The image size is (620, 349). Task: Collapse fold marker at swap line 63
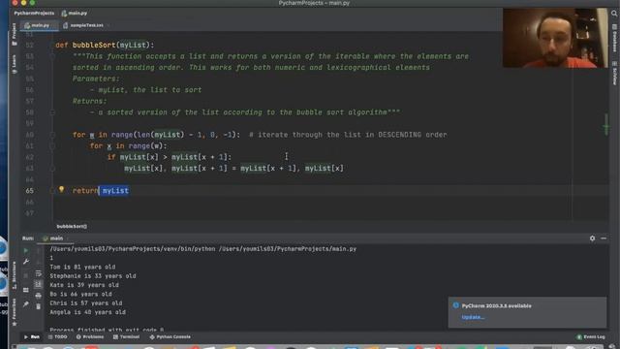pyautogui.click(x=52, y=169)
